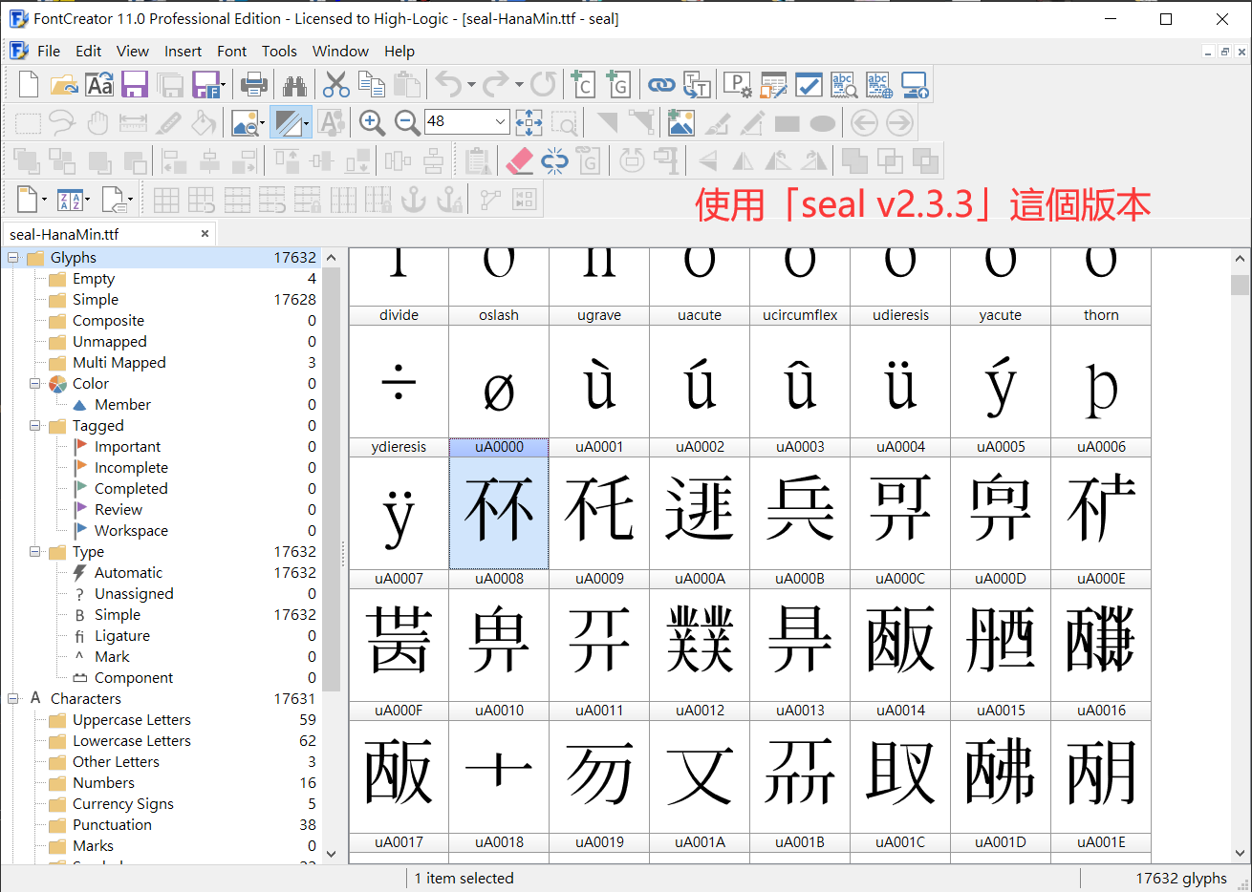Click the validate font checkmark icon
This screenshot has height=892, width=1252.
(809, 85)
